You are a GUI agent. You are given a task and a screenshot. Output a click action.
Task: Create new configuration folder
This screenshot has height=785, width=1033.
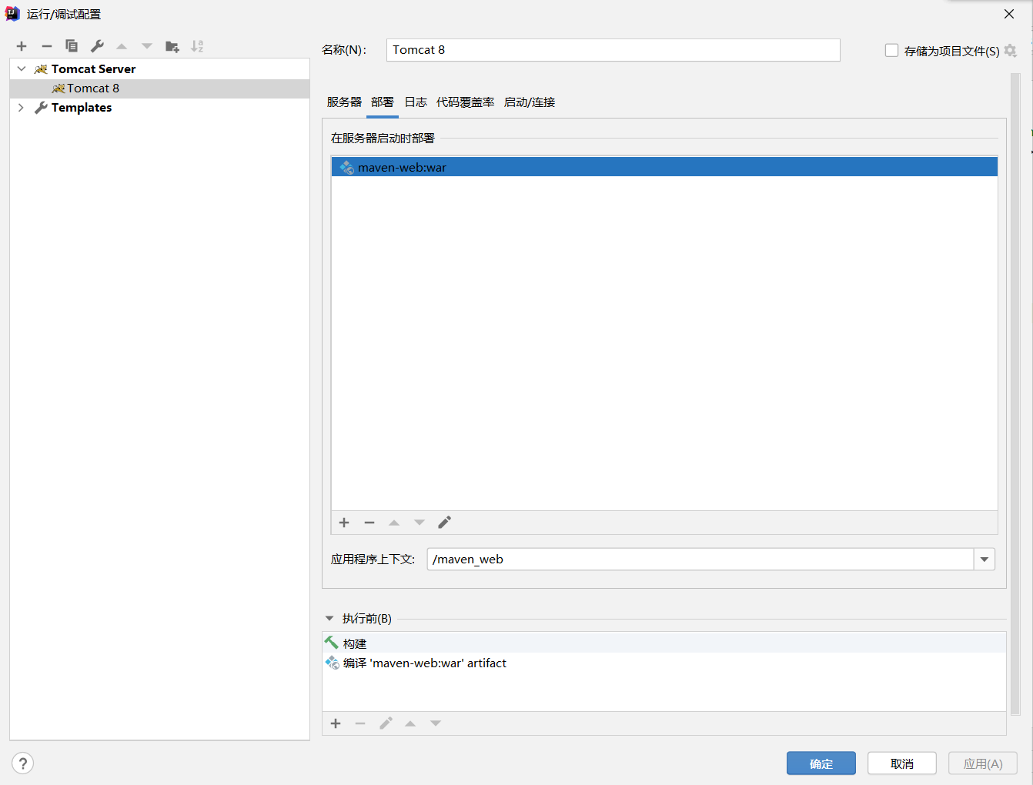coord(172,46)
